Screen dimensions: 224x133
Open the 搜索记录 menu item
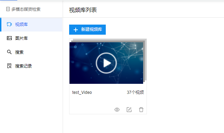pyautogui.click(x=31, y=66)
